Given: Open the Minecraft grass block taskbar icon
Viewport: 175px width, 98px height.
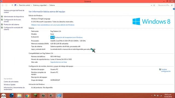Looking at the screenshot, I should 35,96.
